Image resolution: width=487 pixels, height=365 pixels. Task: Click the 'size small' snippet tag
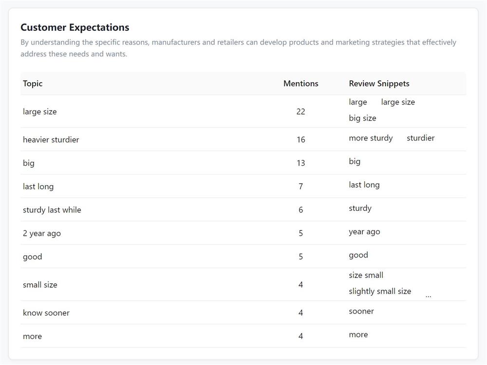click(366, 276)
